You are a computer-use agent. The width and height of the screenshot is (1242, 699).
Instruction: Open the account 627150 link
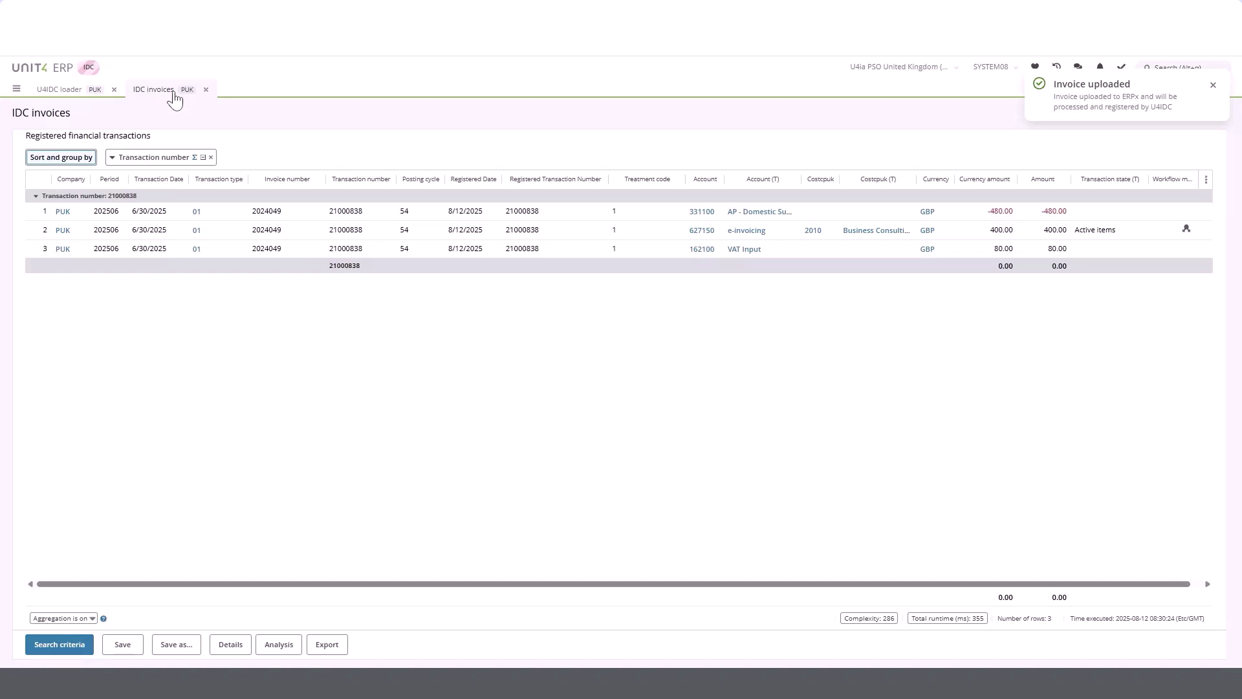click(x=702, y=230)
